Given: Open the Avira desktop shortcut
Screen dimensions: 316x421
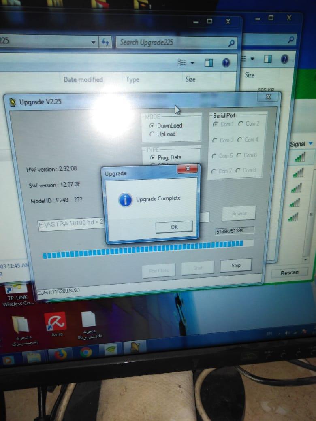Looking at the screenshot, I should pos(56,324).
